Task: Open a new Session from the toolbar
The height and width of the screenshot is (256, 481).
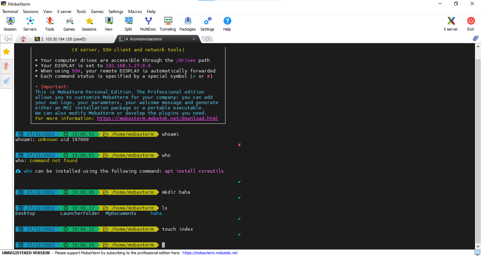Action: (x=10, y=24)
